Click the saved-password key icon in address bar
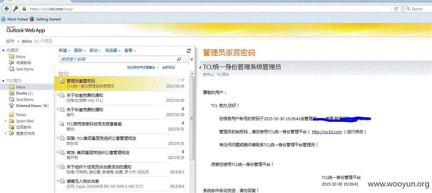Image resolution: width=432 pixels, height=193 pixels. (16, 9)
